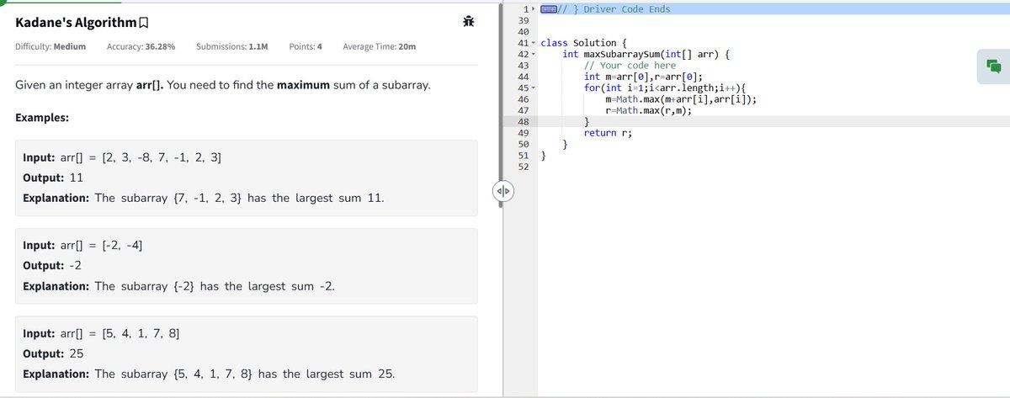The width and height of the screenshot is (1010, 398).
Task: Click the maxSubarraySum method signature line
Action: pos(646,54)
